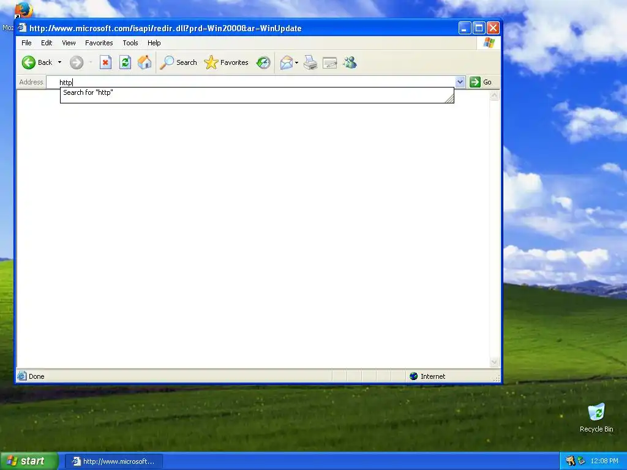Open the Favorites menu in menu bar
This screenshot has width=627, height=470.
[99, 43]
